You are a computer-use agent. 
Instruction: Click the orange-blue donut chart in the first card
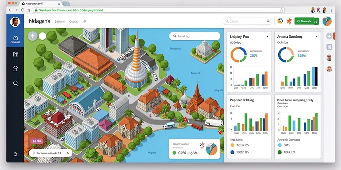[x=238, y=55]
